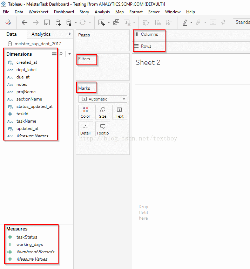Open the New Worksheet dropdown arrow
The width and height of the screenshot is (250, 269).
pyautogui.click(x=109, y=22)
